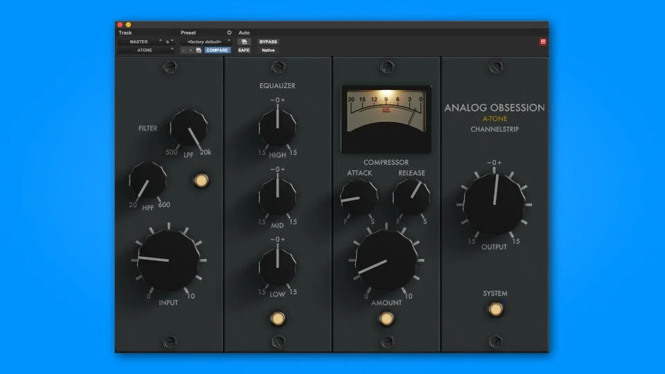
Task: Click the compressor AMOUNT knob
Action: coord(386,260)
